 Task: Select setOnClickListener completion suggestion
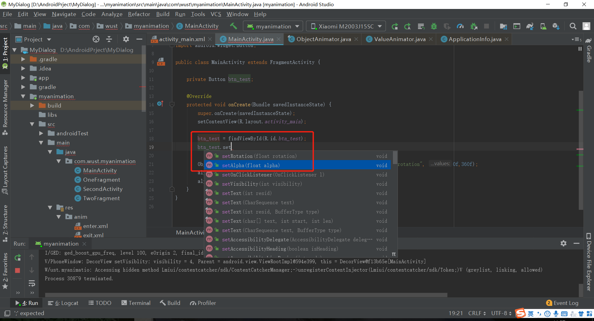click(298, 175)
